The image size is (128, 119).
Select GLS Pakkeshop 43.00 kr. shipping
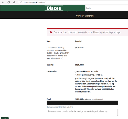pos(76,72)
